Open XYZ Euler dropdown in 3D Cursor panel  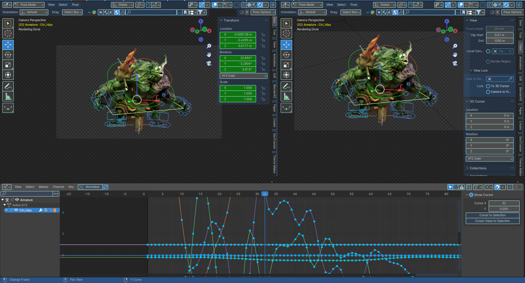(490, 159)
